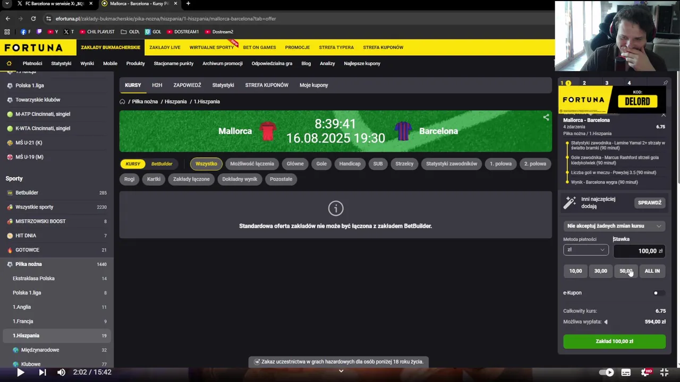680x382 pixels.
Task: Toggle the BetBuilder pill option
Action: tap(161, 164)
